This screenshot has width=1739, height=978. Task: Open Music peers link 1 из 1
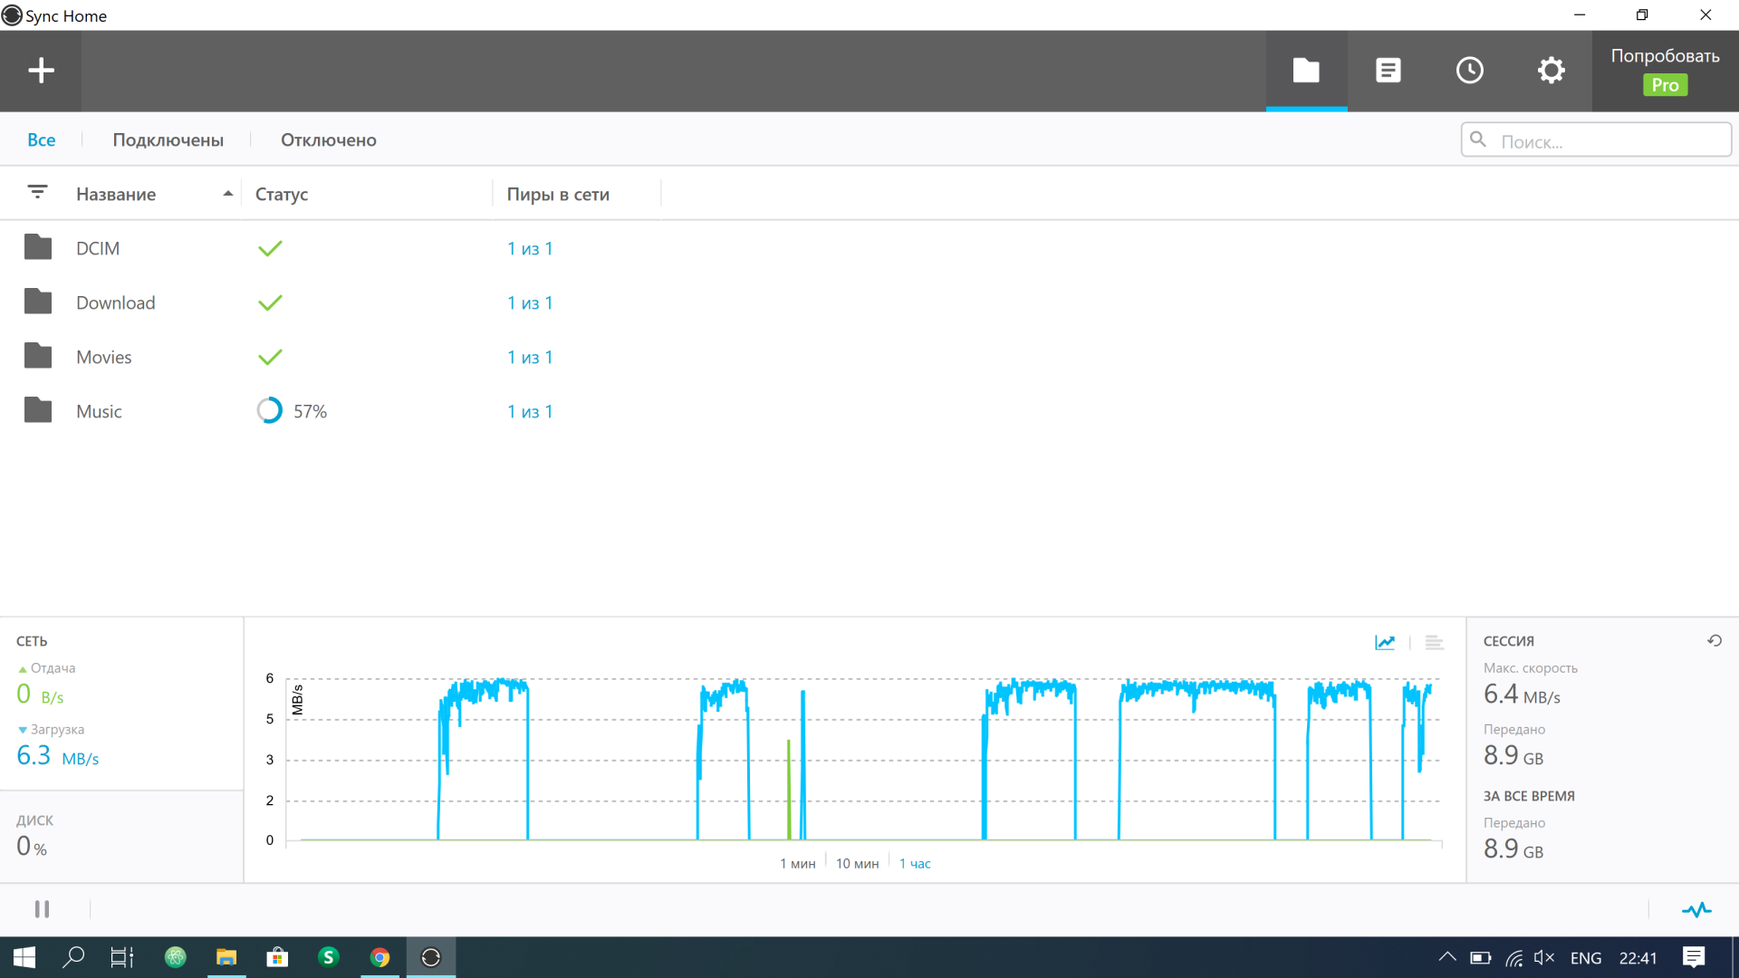click(x=530, y=411)
